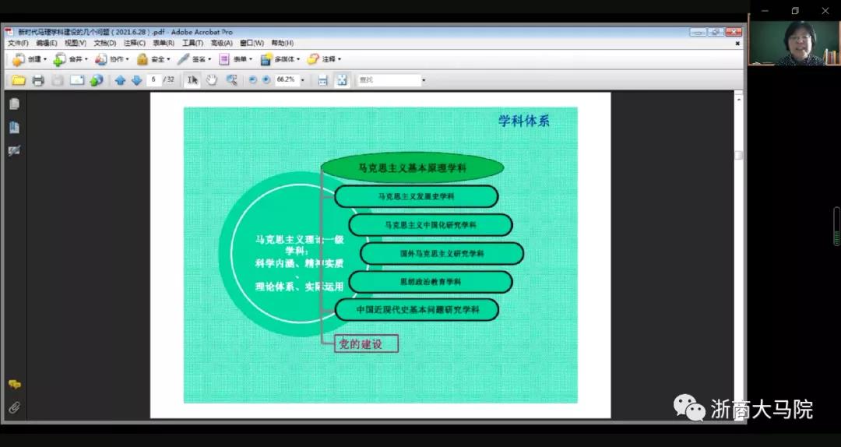
Task: Click the 签名 (Sign) toolbar button
Action: (193, 59)
